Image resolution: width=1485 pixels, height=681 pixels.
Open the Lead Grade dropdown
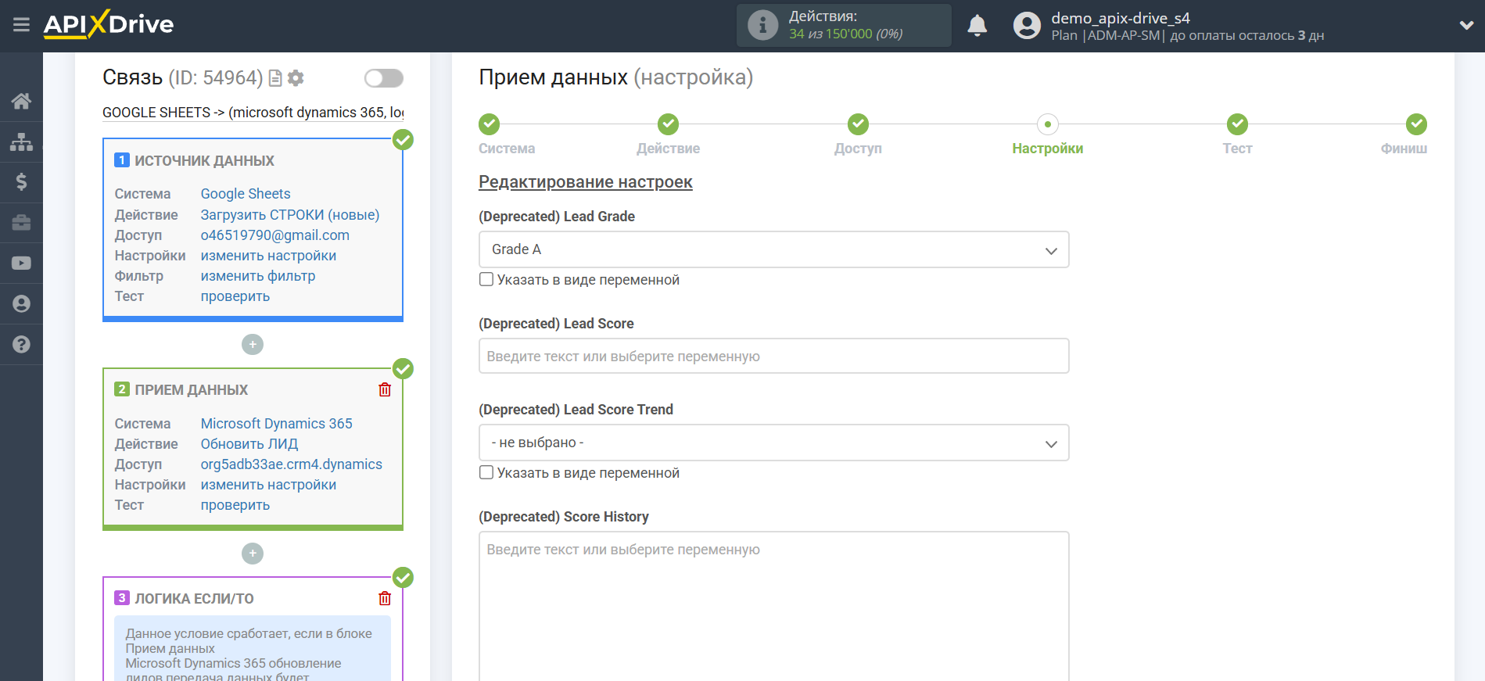[773, 249]
